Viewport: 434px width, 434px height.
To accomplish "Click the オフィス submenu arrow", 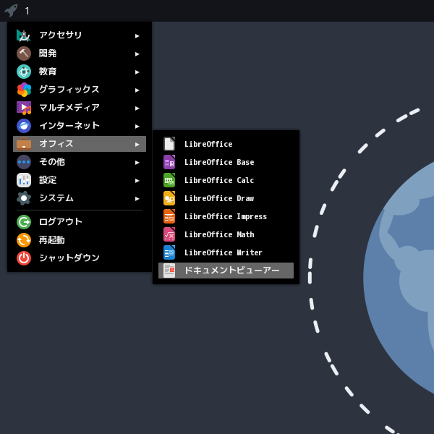I will 137,145.
